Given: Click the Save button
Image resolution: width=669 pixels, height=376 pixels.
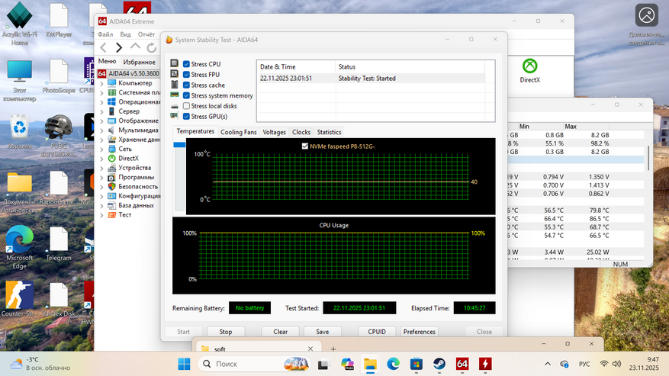Looking at the screenshot, I should pos(323,332).
